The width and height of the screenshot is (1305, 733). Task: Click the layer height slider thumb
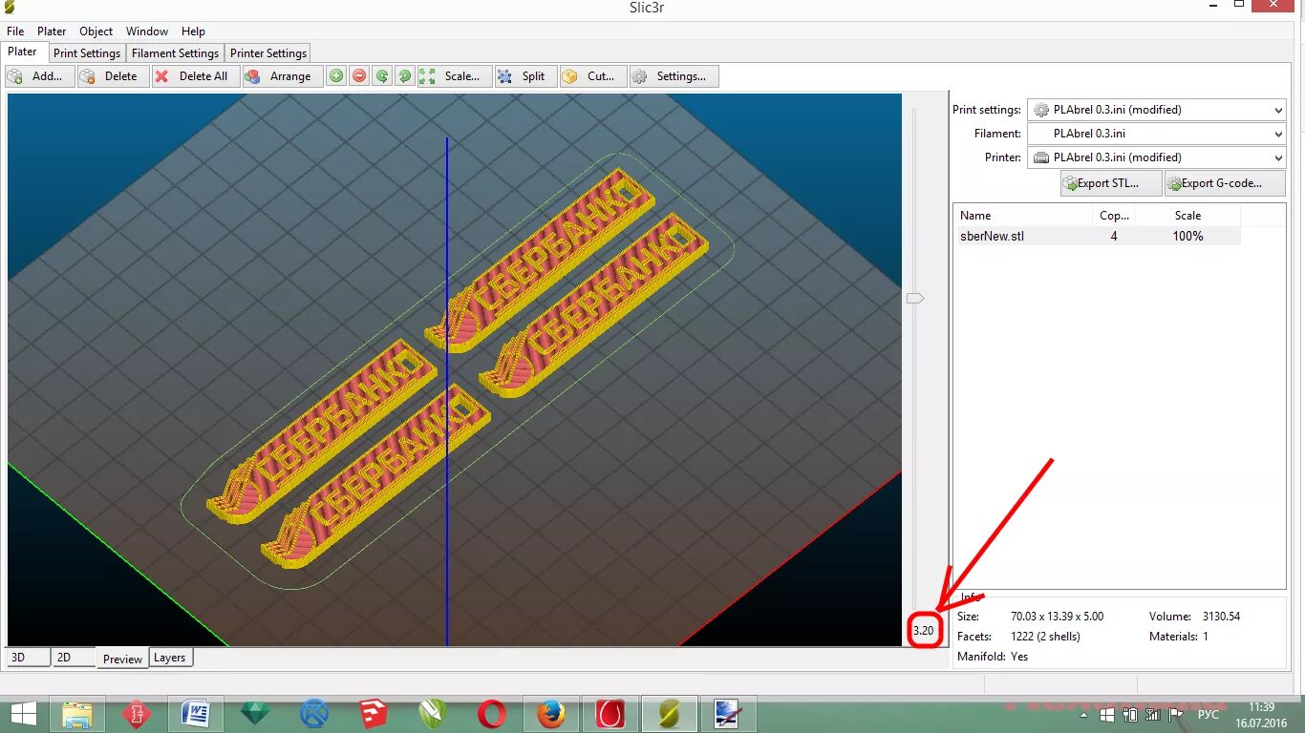click(915, 299)
